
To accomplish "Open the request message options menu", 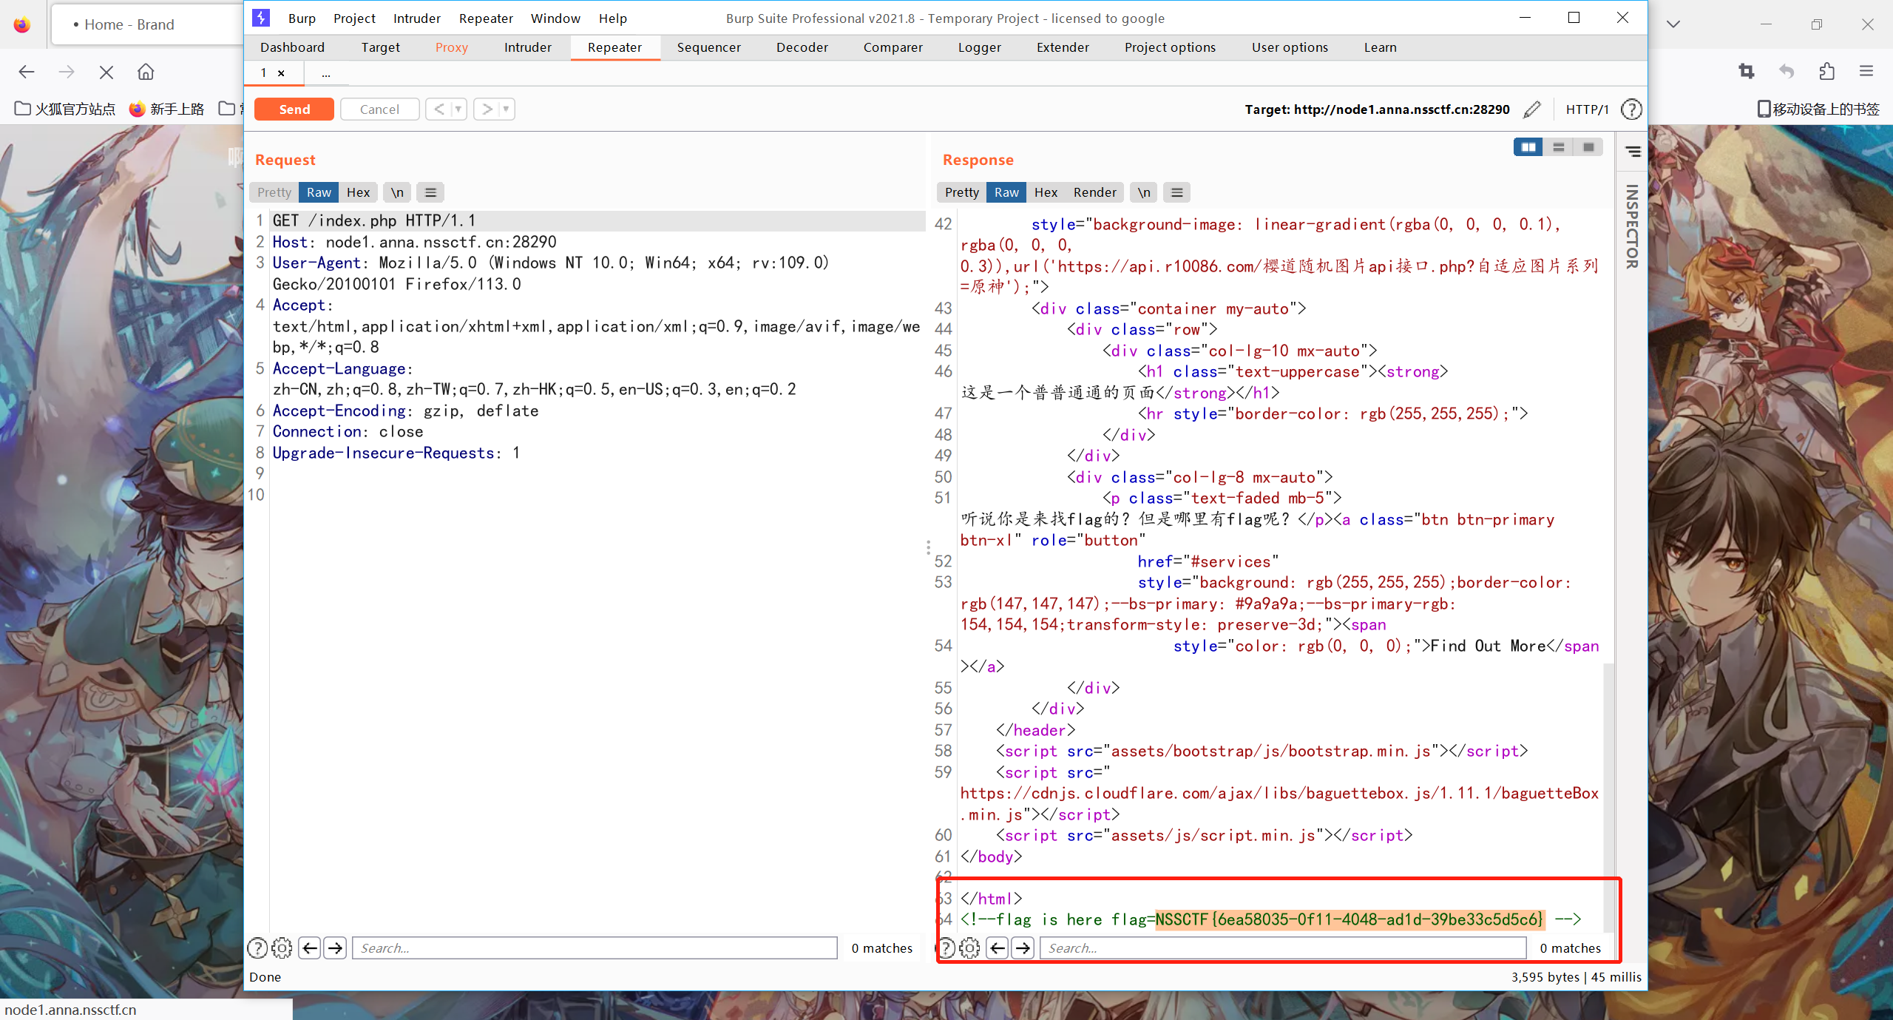I will [x=430, y=192].
